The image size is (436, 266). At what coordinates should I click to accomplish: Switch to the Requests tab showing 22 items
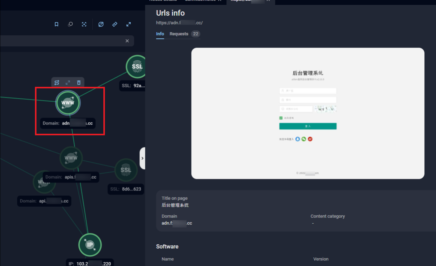(179, 34)
